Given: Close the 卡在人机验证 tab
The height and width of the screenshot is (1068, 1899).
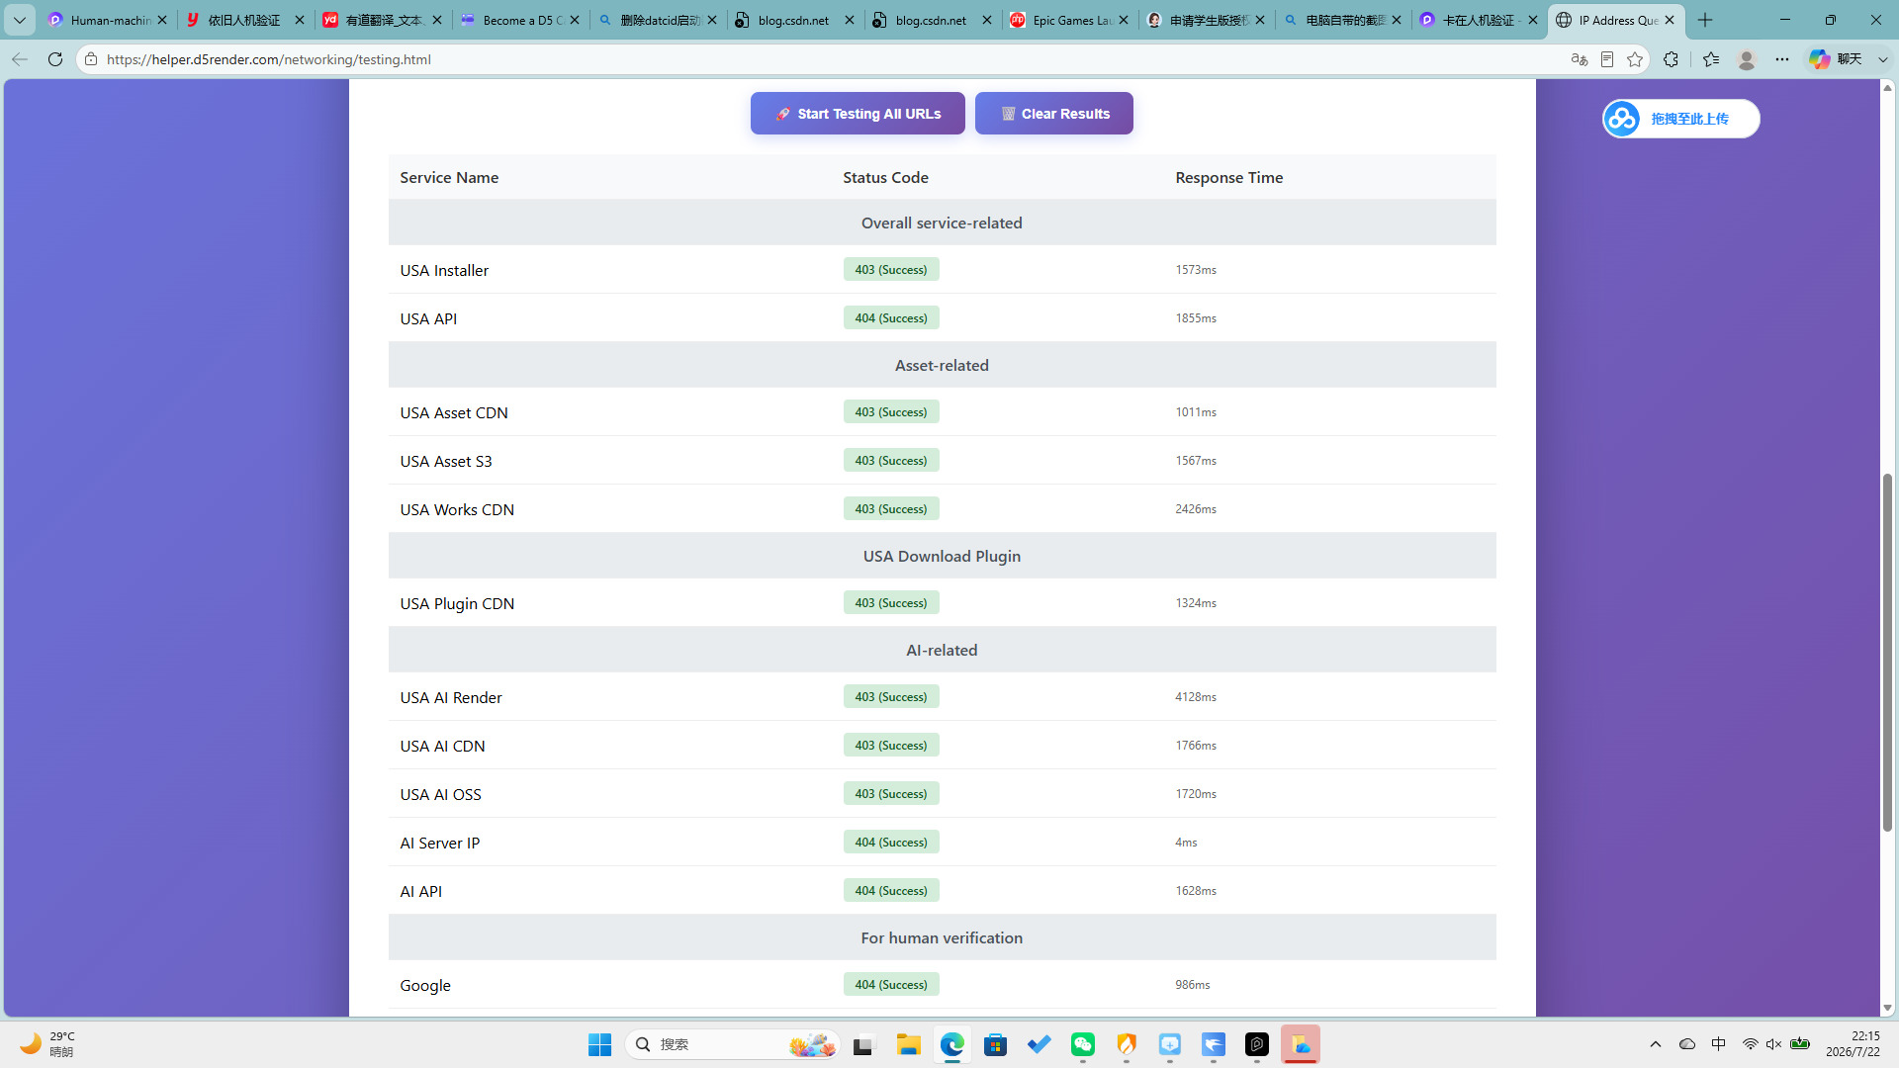Looking at the screenshot, I should coord(1533,20).
